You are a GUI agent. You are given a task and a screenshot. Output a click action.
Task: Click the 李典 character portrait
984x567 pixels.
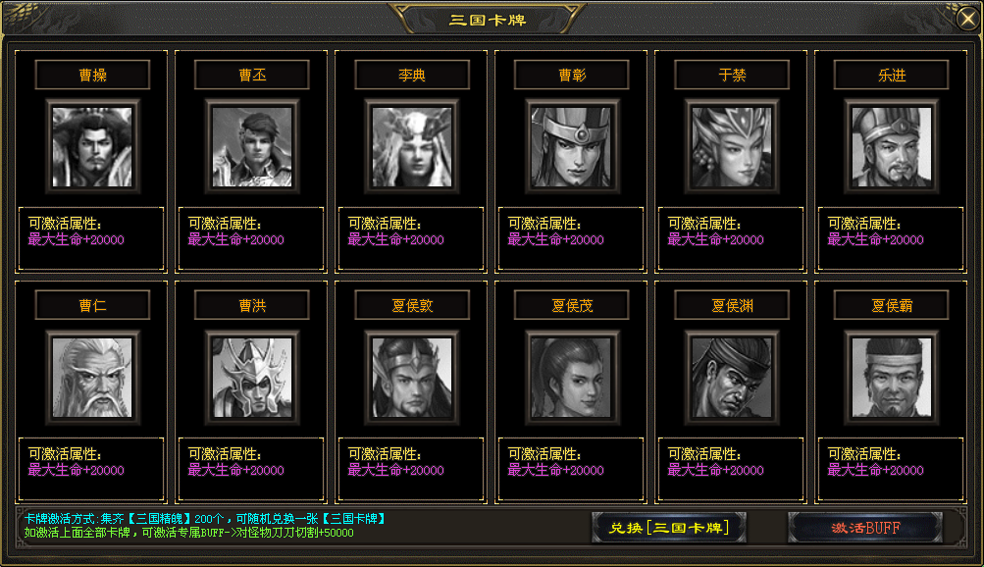pyautogui.click(x=412, y=147)
